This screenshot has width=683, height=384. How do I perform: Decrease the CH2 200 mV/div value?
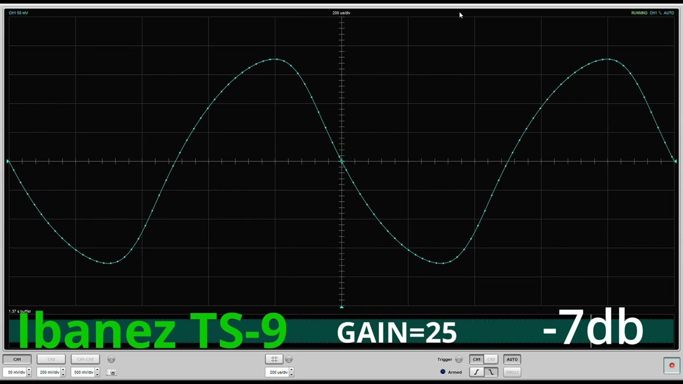pyautogui.click(x=63, y=374)
